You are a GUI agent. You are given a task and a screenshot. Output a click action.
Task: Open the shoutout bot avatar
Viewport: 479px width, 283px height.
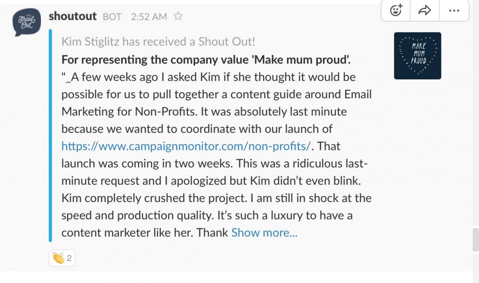(26, 22)
